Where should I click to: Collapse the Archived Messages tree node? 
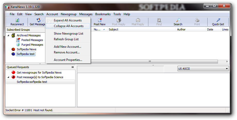[9, 35]
